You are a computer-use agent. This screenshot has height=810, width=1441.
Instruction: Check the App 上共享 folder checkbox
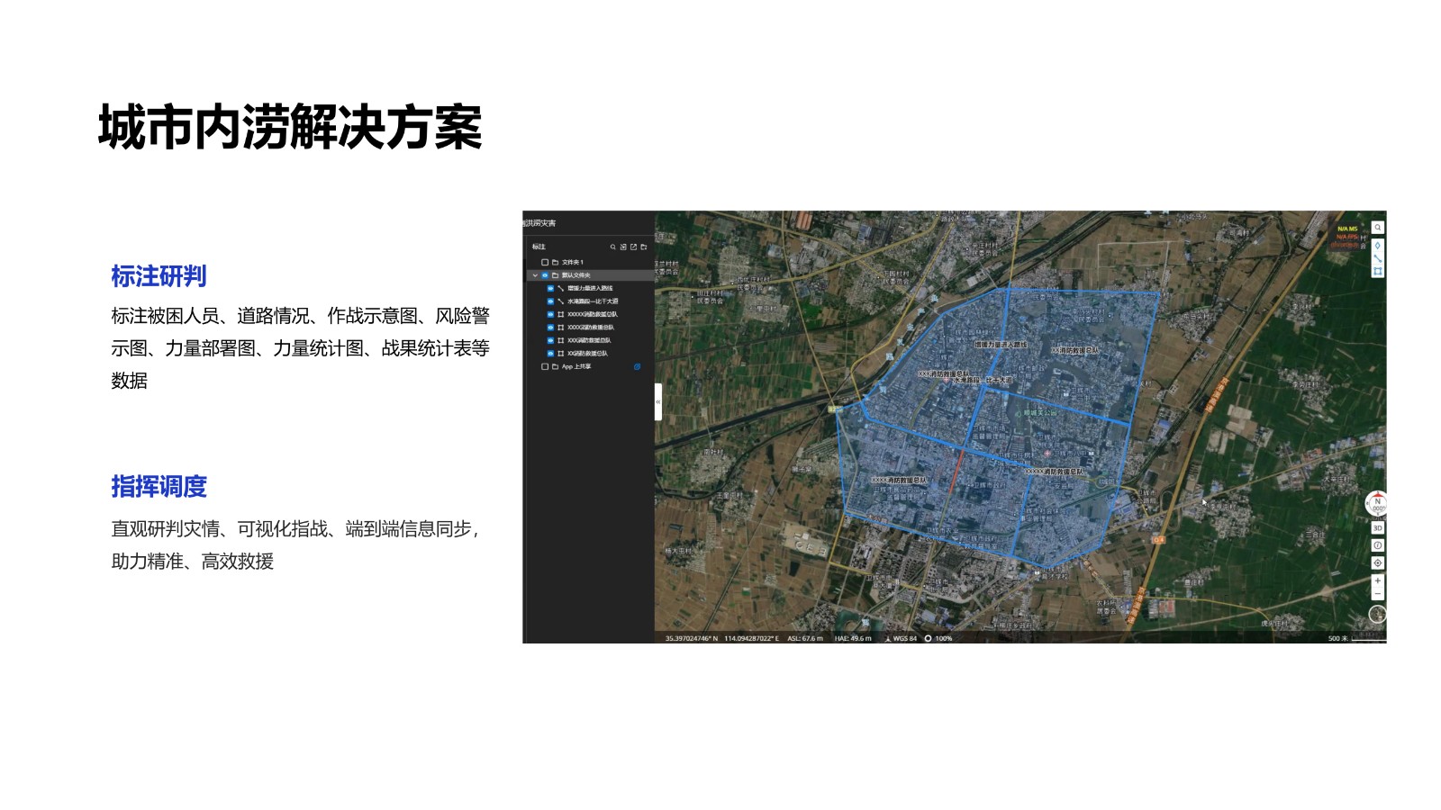coord(544,367)
